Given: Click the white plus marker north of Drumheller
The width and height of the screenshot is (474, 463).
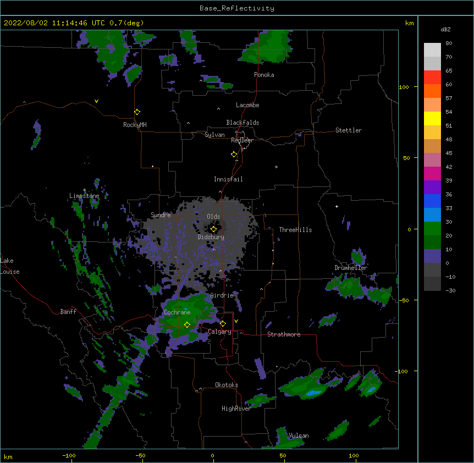Looking at the screenshot, I should [337, 206].
